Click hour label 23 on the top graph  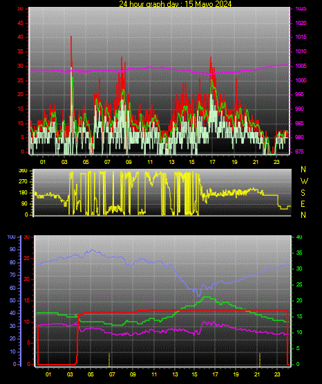point(276,162)
